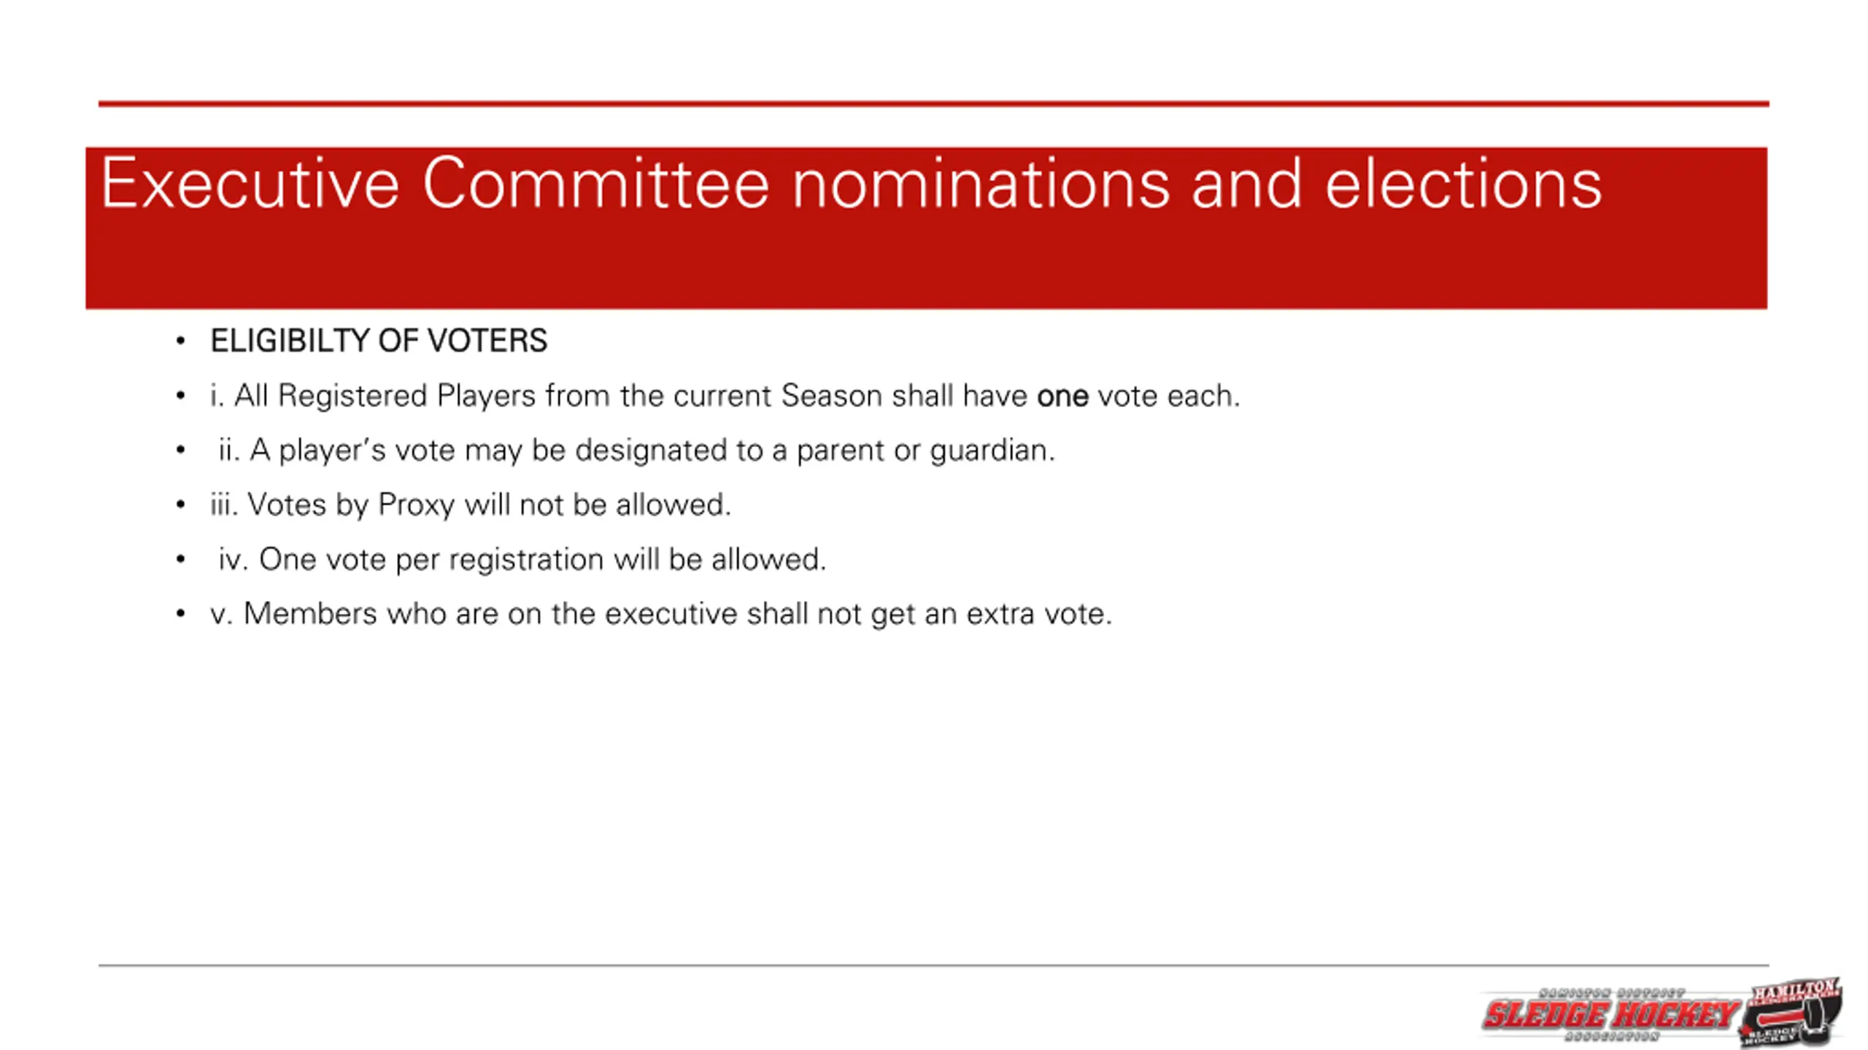Click the Hamilton puck emblem logo
1868x1050 pixels.
click(1791, 1014)
